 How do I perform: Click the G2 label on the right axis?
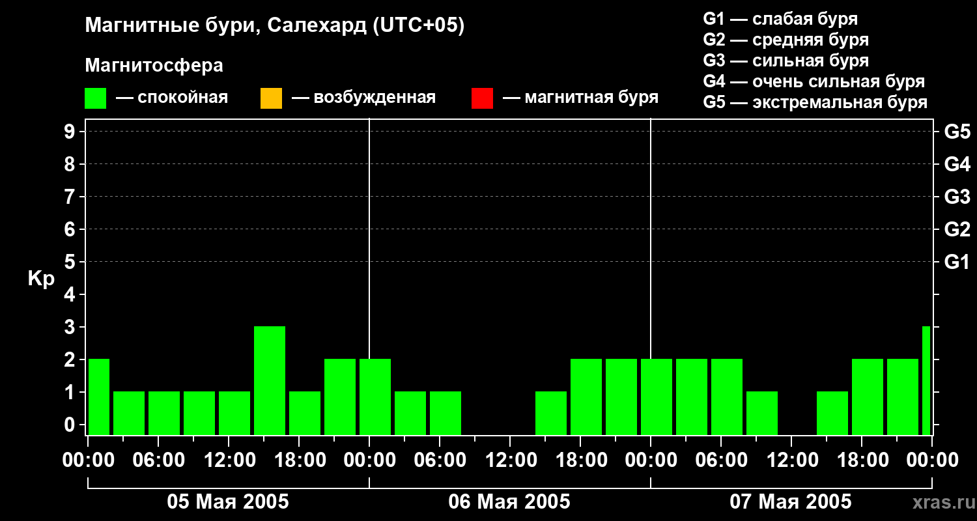coord(957,230)
